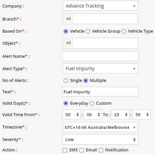Viewport: 155px width, 154px height.
Task: Tick the Email action checkbox
Action: point(82,150)
